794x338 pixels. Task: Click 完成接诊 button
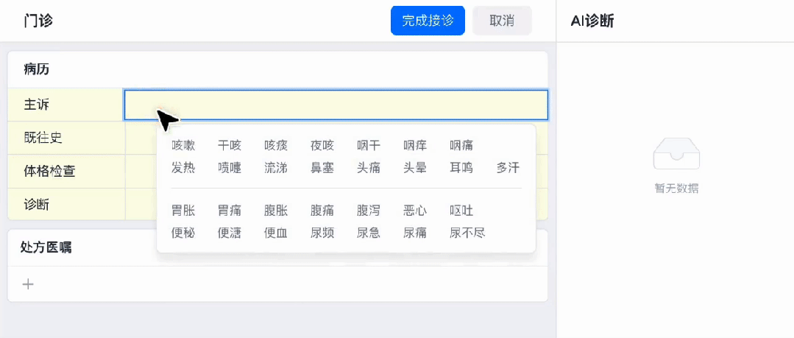[428, 21]
